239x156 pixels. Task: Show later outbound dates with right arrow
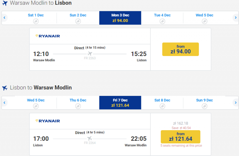pos(236,18)
